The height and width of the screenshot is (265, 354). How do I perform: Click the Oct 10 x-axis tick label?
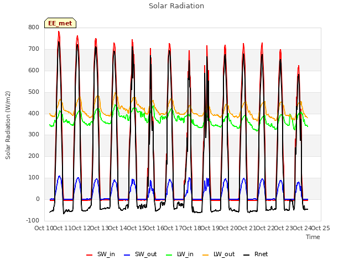[x=44, y=228]
